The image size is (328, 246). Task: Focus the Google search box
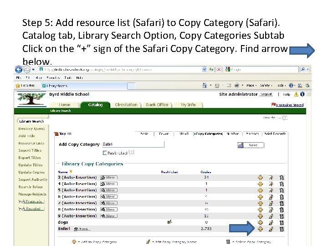(262, 69)
